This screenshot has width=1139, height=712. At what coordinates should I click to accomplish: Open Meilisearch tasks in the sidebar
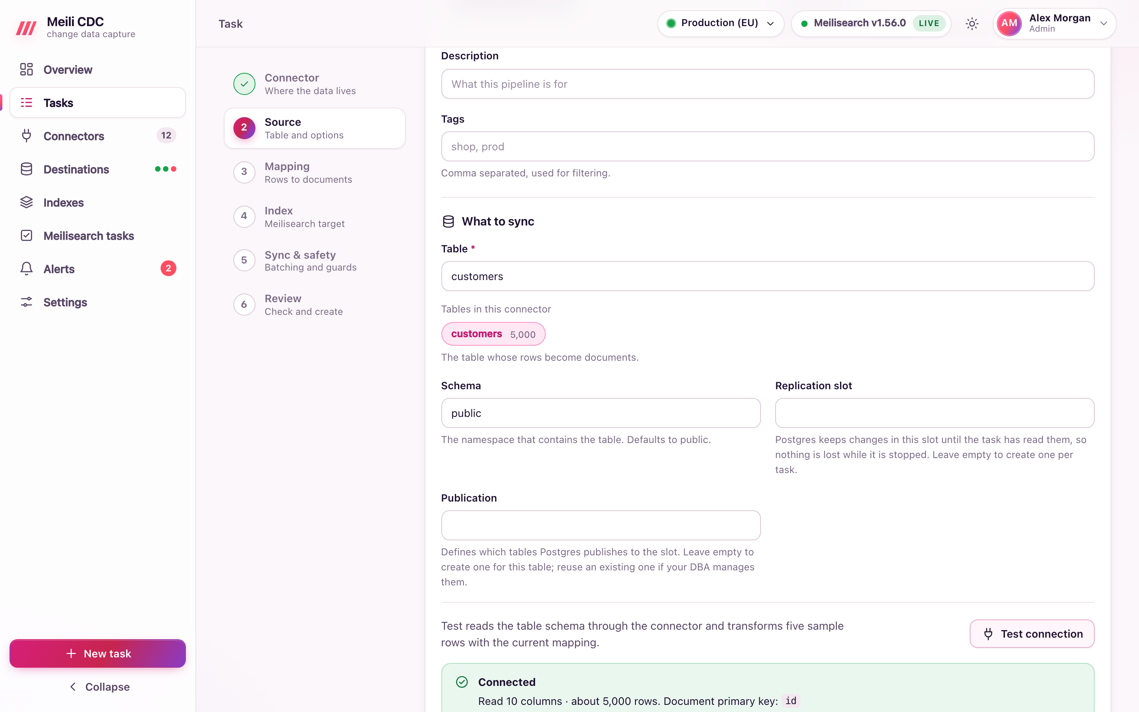pos(98,235)
